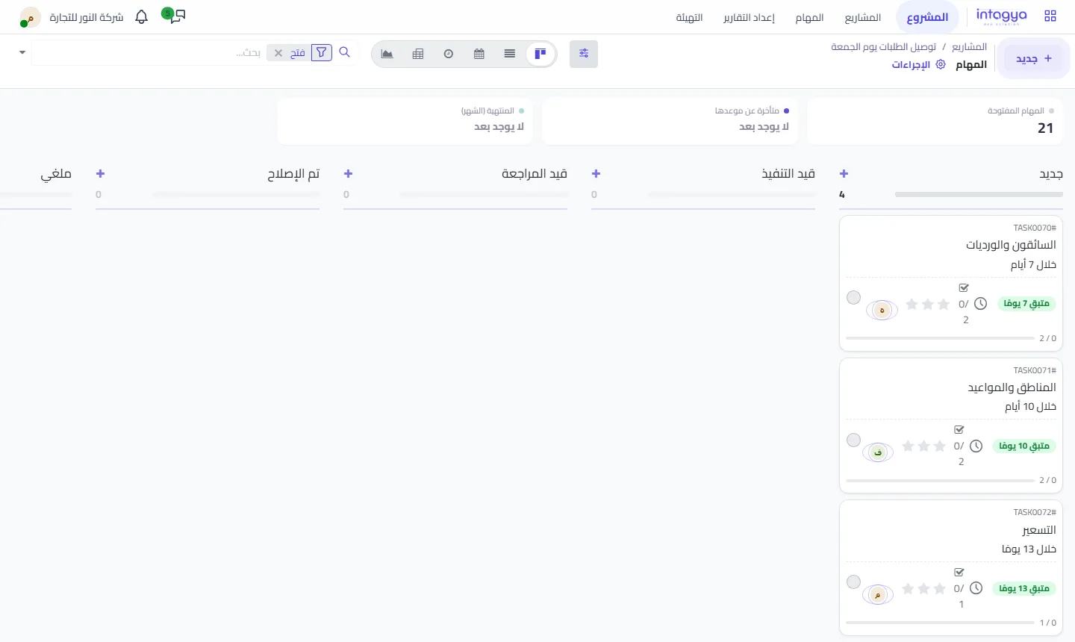The height and width of the screenshot is (642, 1075).
Task: Toggle state circle on التسعير card
Action: (x=854, y=582)
